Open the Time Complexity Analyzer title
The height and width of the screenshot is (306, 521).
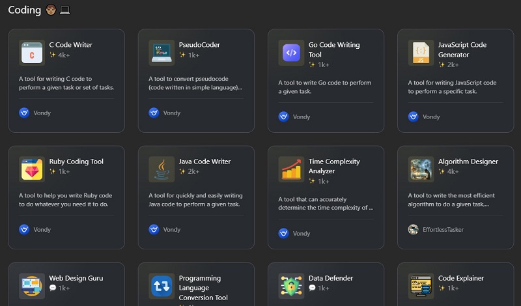334,166
